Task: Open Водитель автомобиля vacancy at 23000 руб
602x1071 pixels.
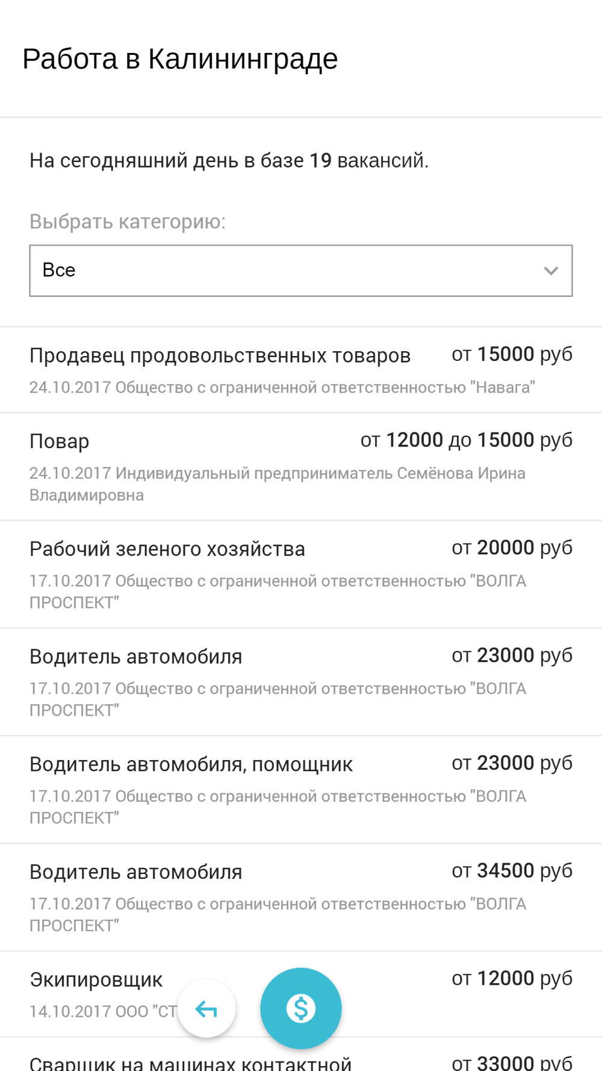Action: click(301, 682)
